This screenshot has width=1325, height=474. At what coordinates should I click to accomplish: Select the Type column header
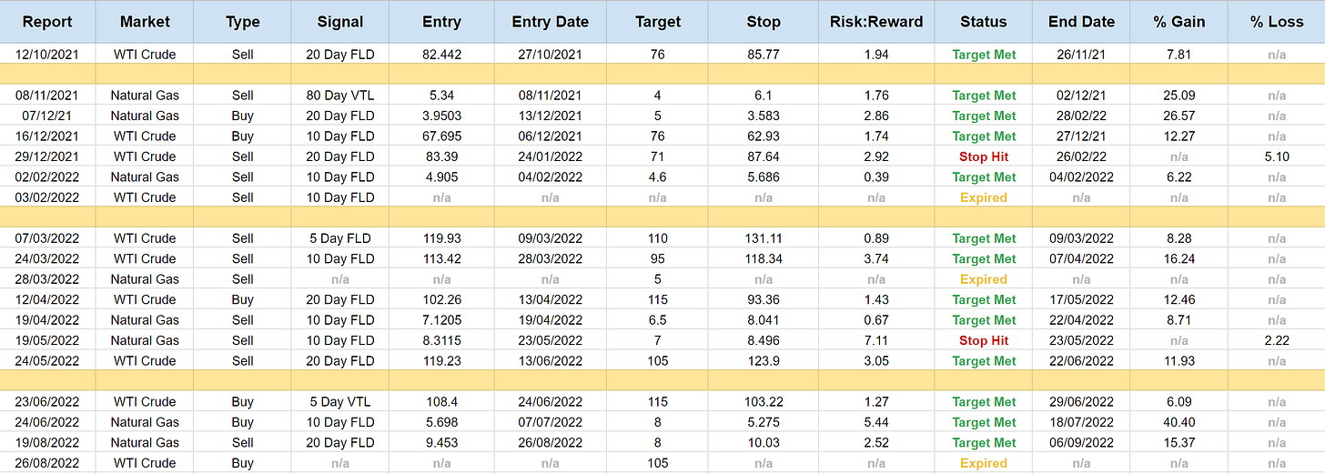[x=243, y=22]
